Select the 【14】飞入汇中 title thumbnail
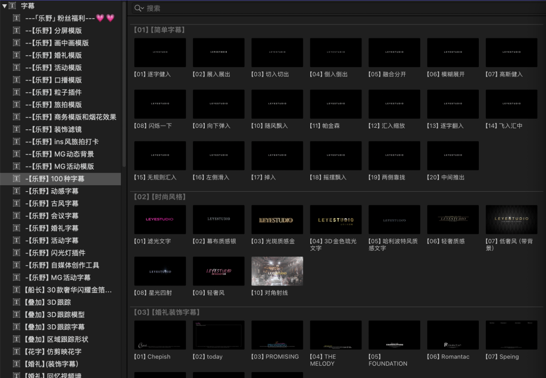Viewport: 546px width, 378px height. [511, 104]
